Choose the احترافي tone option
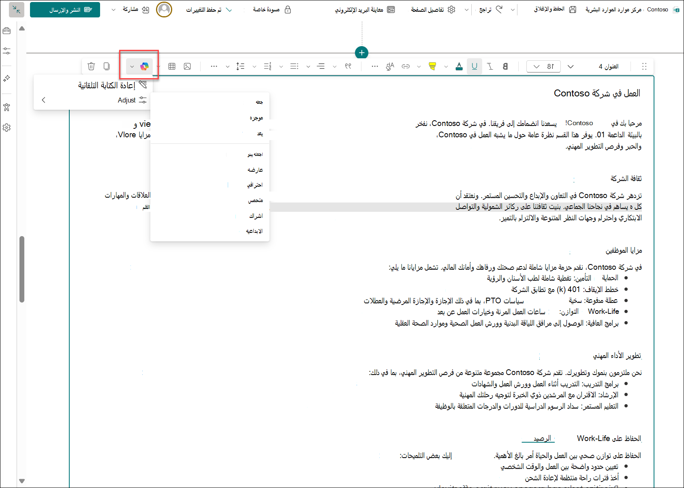The height and width of the screenshot is (488, 684). (x=210, y=185)
